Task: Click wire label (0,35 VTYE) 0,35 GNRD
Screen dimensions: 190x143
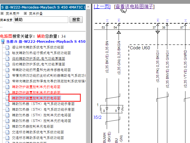Action: click(185, 69)
